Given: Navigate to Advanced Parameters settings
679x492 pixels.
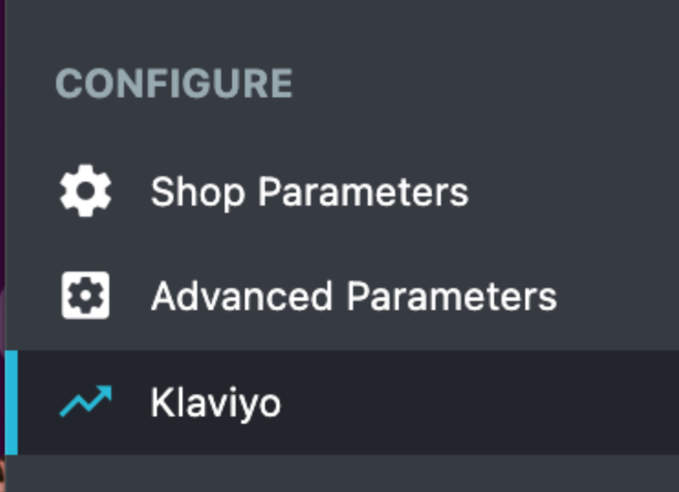Looking at the screenshot, I should tap(353, 297).
